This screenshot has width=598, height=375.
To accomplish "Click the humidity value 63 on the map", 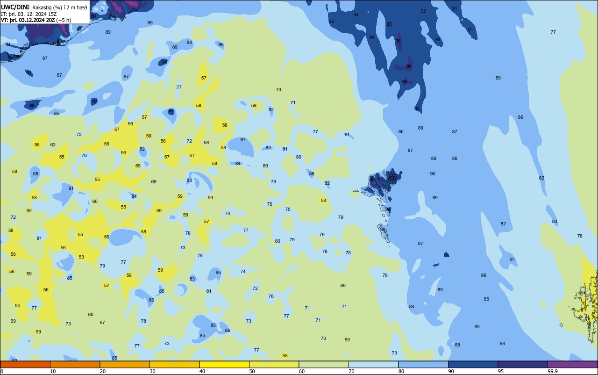I will coord(53,144).
